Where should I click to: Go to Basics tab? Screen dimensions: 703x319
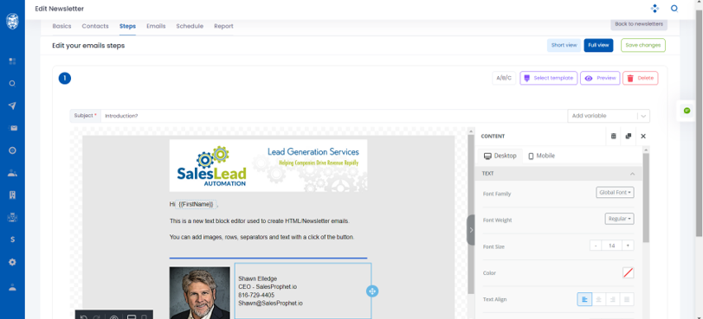click(x=61, y=26)
